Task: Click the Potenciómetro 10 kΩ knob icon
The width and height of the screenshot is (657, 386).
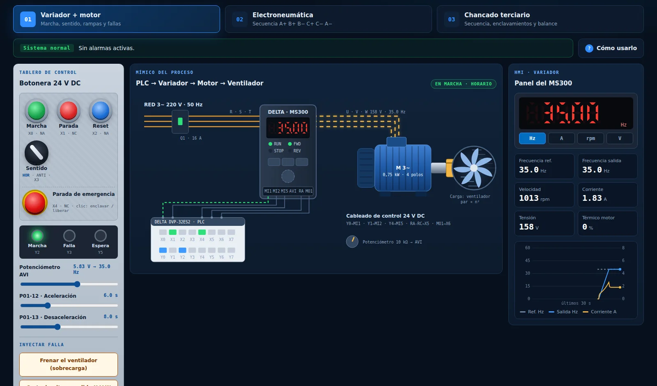Action: pyautogui.click(x=352, y=242)
